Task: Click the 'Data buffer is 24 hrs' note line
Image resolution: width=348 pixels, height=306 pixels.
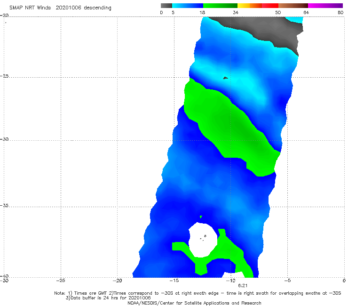Action: click(108, 298)
